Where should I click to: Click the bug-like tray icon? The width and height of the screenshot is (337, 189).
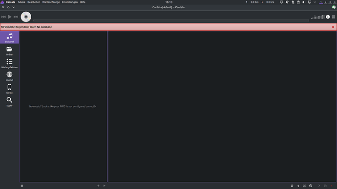point(281,2)
